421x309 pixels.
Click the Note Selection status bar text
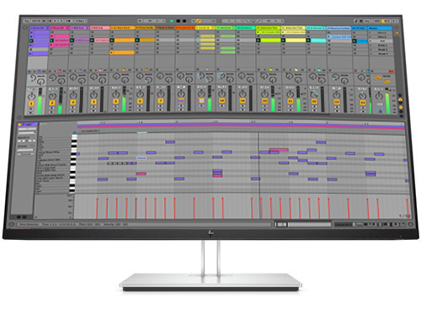tap(29, 225)
